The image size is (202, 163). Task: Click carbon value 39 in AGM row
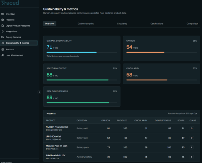pos(109,157)
